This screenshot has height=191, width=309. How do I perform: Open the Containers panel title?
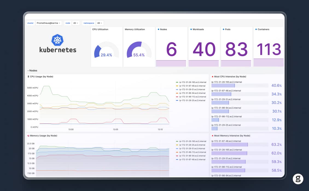[263, 29]
